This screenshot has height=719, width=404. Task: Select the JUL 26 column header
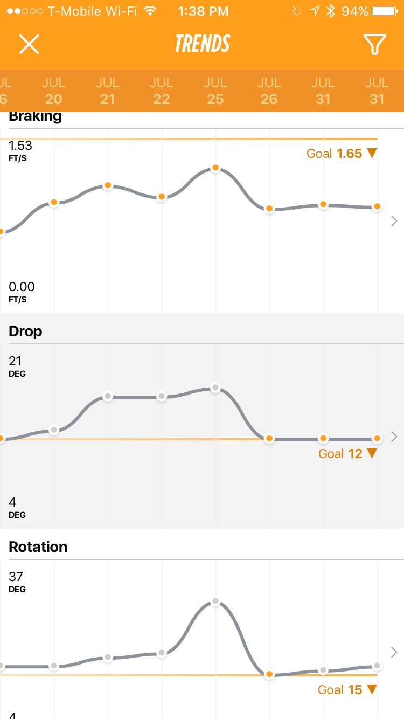(269, 89)
